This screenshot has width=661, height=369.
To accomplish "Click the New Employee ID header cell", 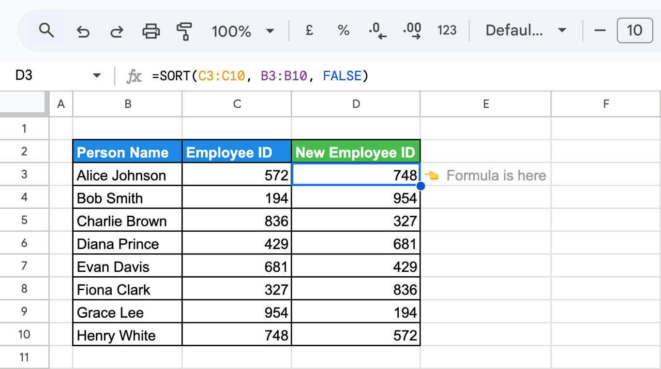I will point(356,152).
